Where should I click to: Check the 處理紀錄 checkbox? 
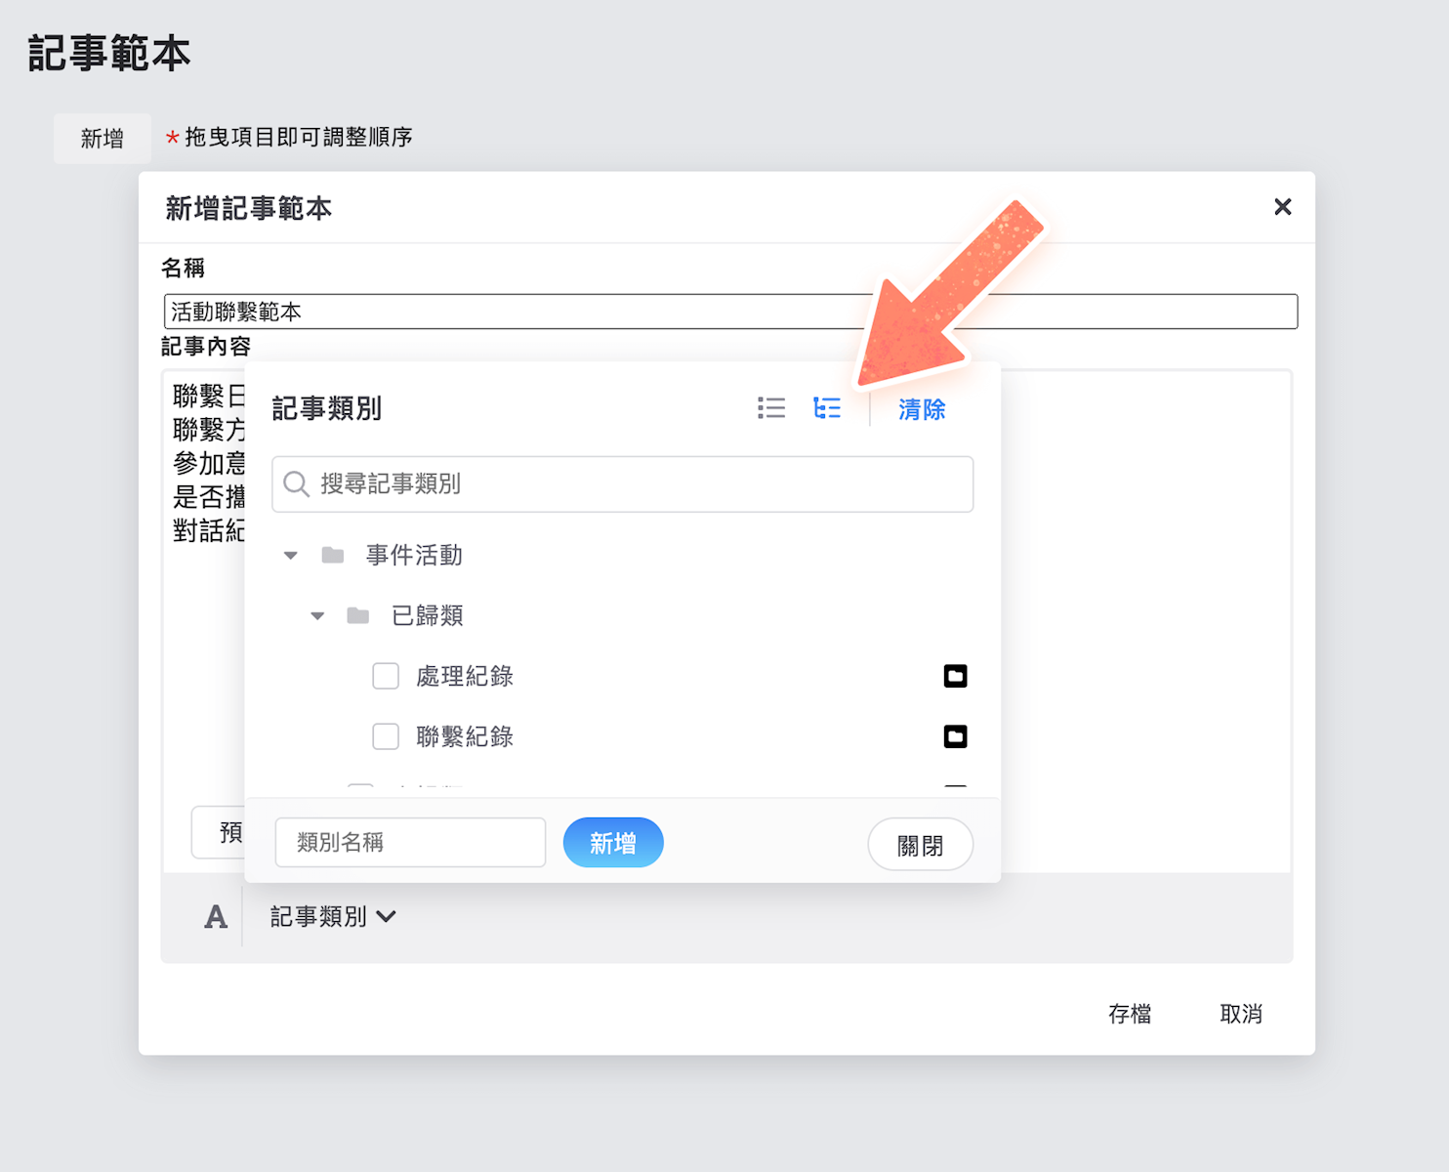point(386,676)
